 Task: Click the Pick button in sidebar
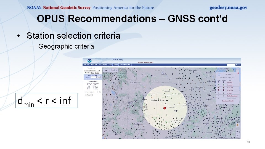[x=89, y=95]
